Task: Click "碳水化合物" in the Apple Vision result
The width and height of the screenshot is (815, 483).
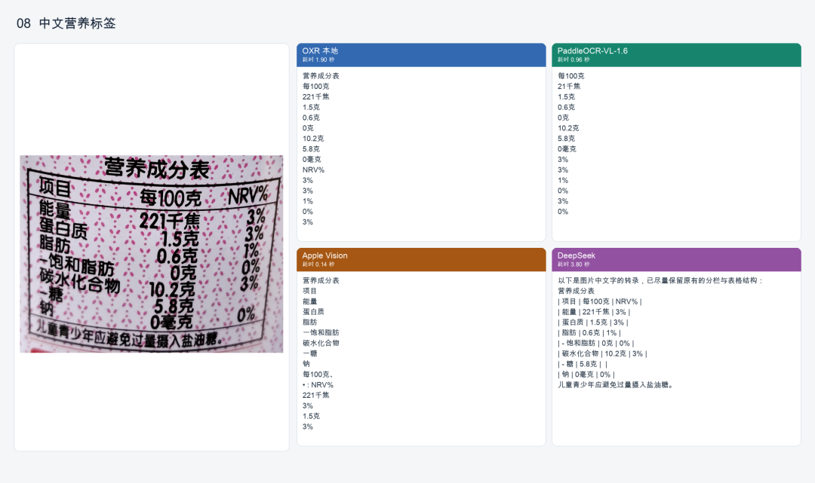Action: [321, 343]
